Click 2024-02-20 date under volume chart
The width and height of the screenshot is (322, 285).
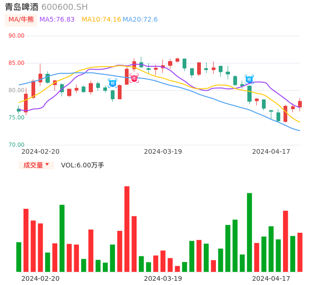(x=40, y=278)
